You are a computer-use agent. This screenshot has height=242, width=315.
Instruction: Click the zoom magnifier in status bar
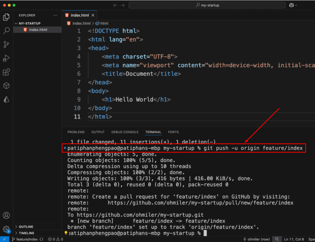(277, 239)
